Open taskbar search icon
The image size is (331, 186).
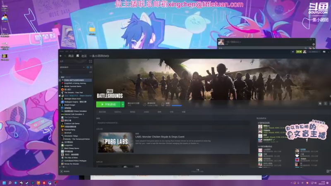[10, 183]
